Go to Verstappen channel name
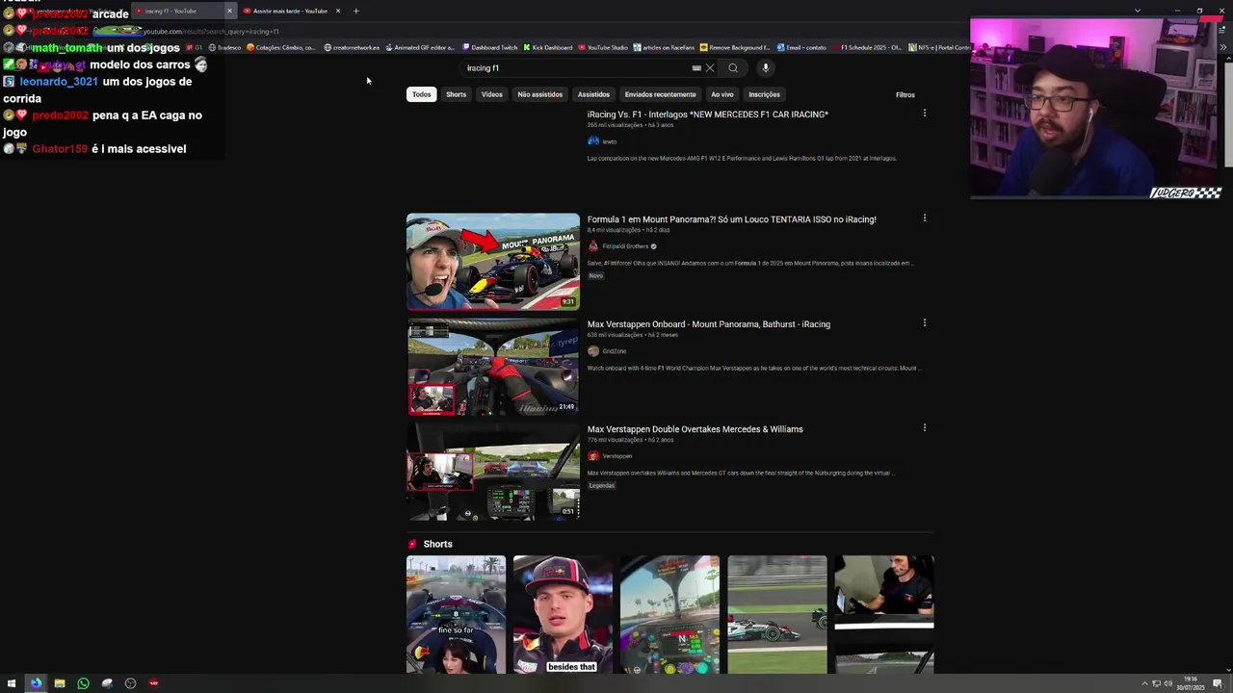Screen dimensions: 1233x693 point(617,456)
